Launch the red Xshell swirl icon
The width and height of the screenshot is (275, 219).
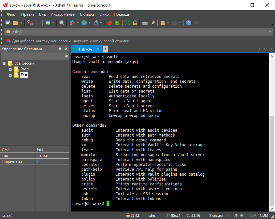coord(110,23)
